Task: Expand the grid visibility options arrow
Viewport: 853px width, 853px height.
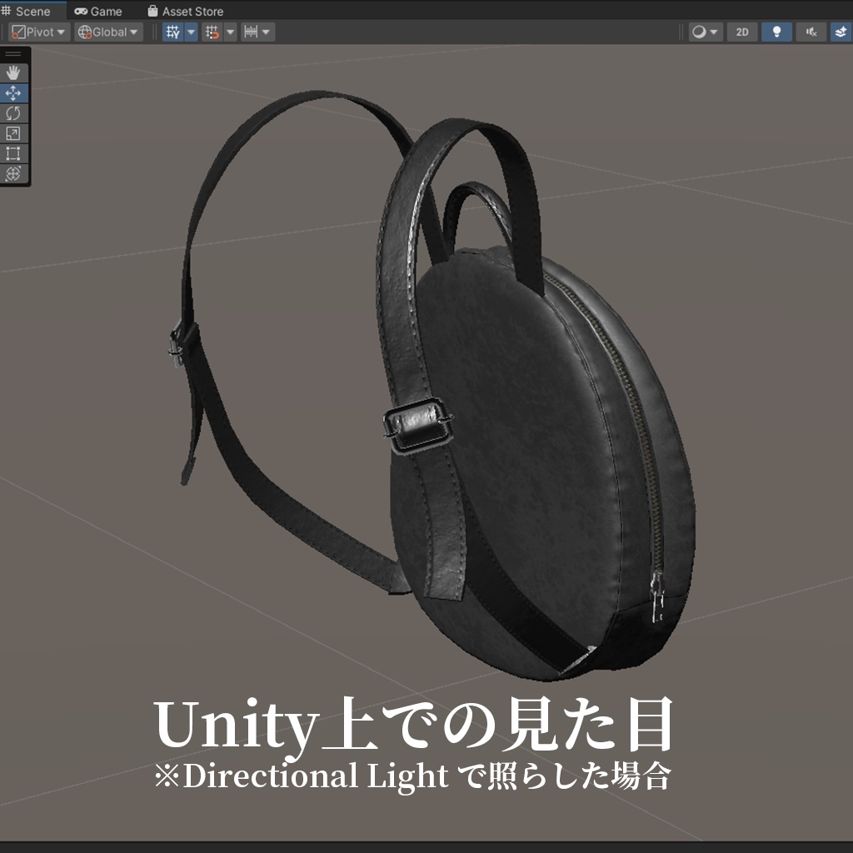Action: pyautogui.click(x=191, y=32)
